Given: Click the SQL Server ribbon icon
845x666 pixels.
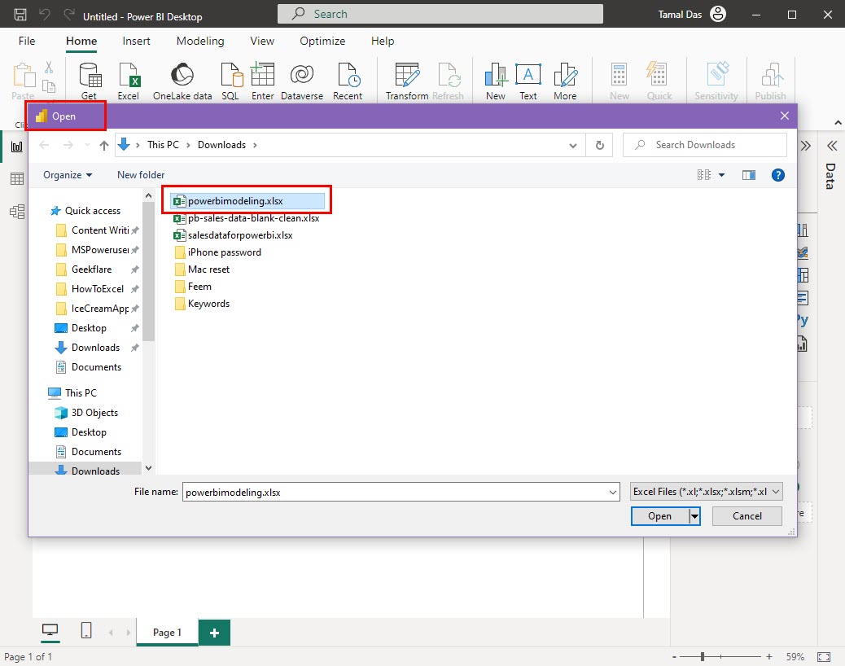Looking at the screenshot, I should coord(230,81).
